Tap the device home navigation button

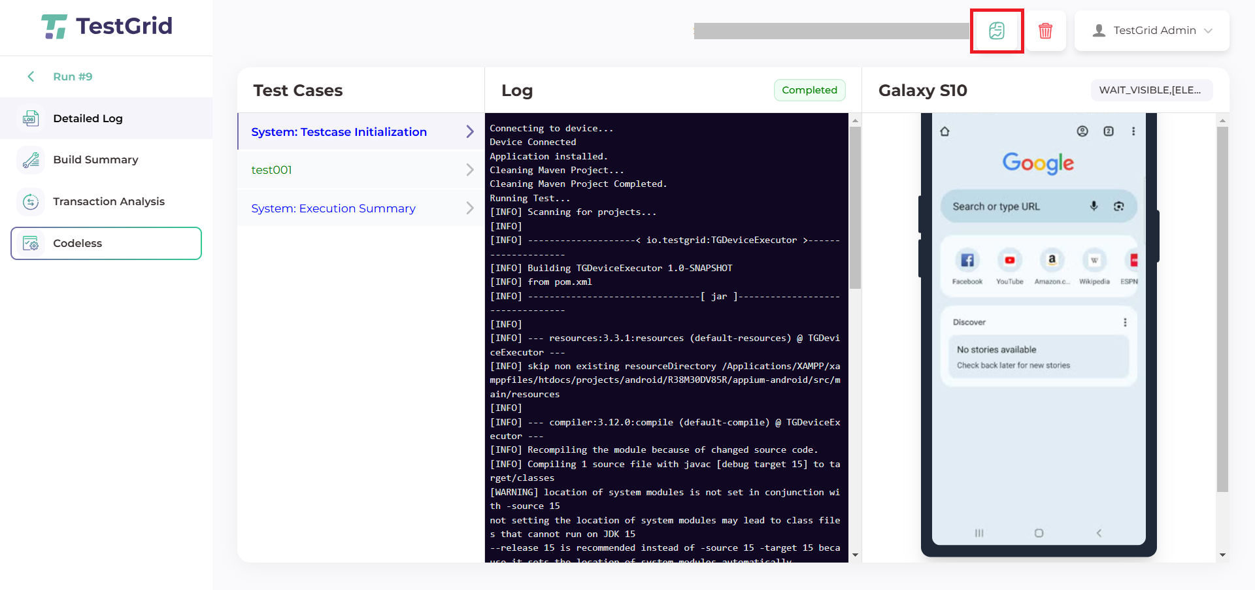1039,533
